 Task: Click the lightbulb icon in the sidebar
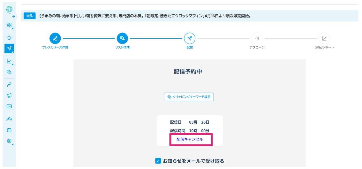[x=9, y=37]
